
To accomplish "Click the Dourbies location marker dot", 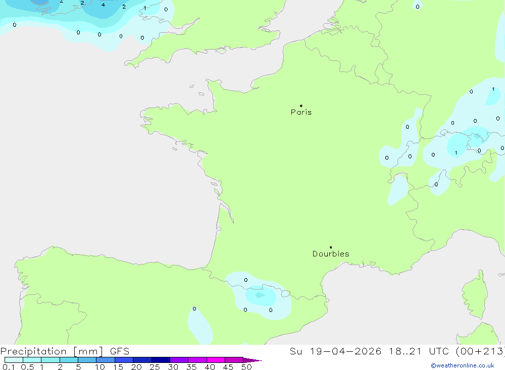I will (x=331, y=247).
